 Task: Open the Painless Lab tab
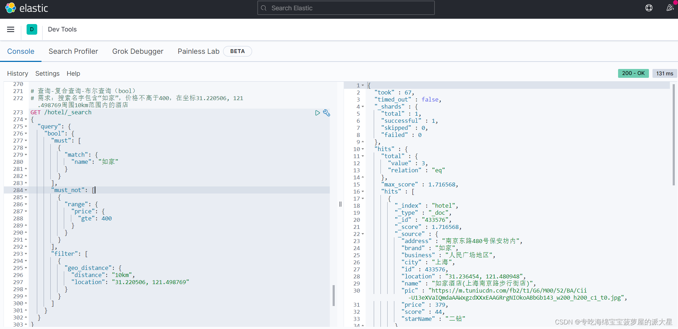pyautogui.click(x=199, y=51)
